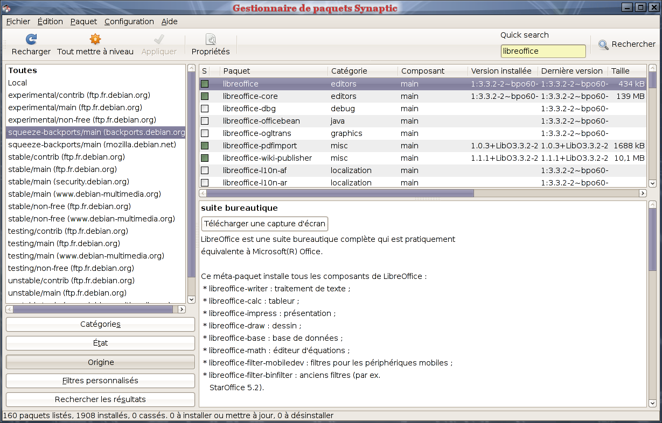Open the Paquet menu
Viewport: 662px width, 423px height.
(x=83, y=21)
